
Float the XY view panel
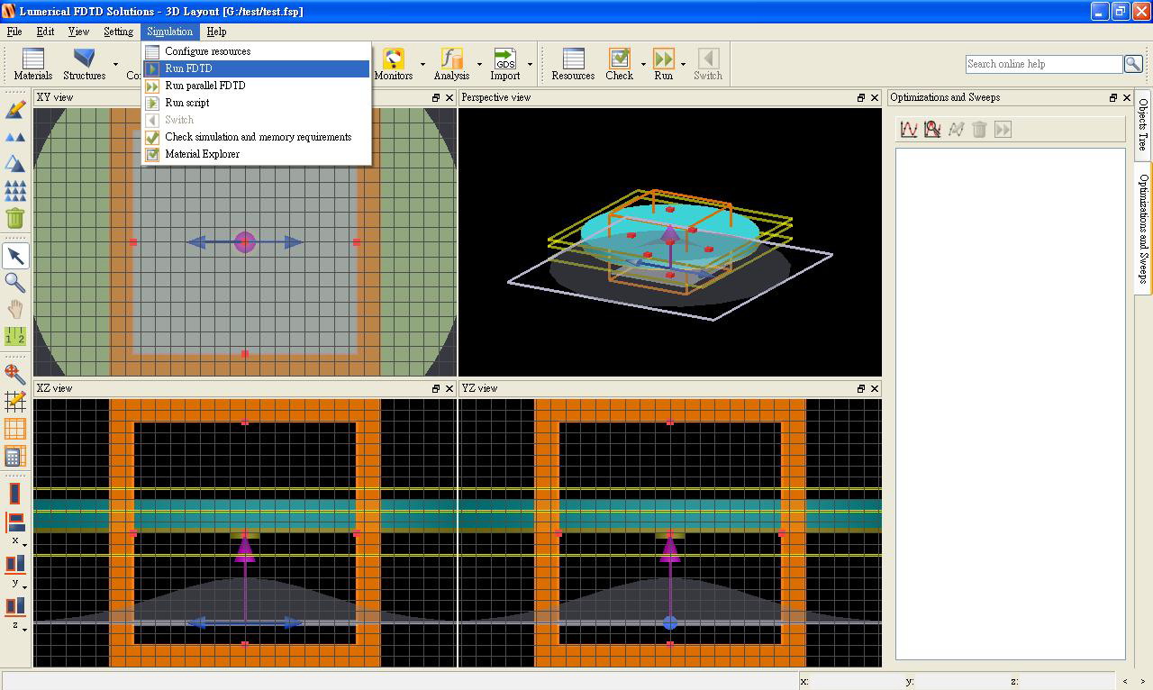(x=436, y=97)
